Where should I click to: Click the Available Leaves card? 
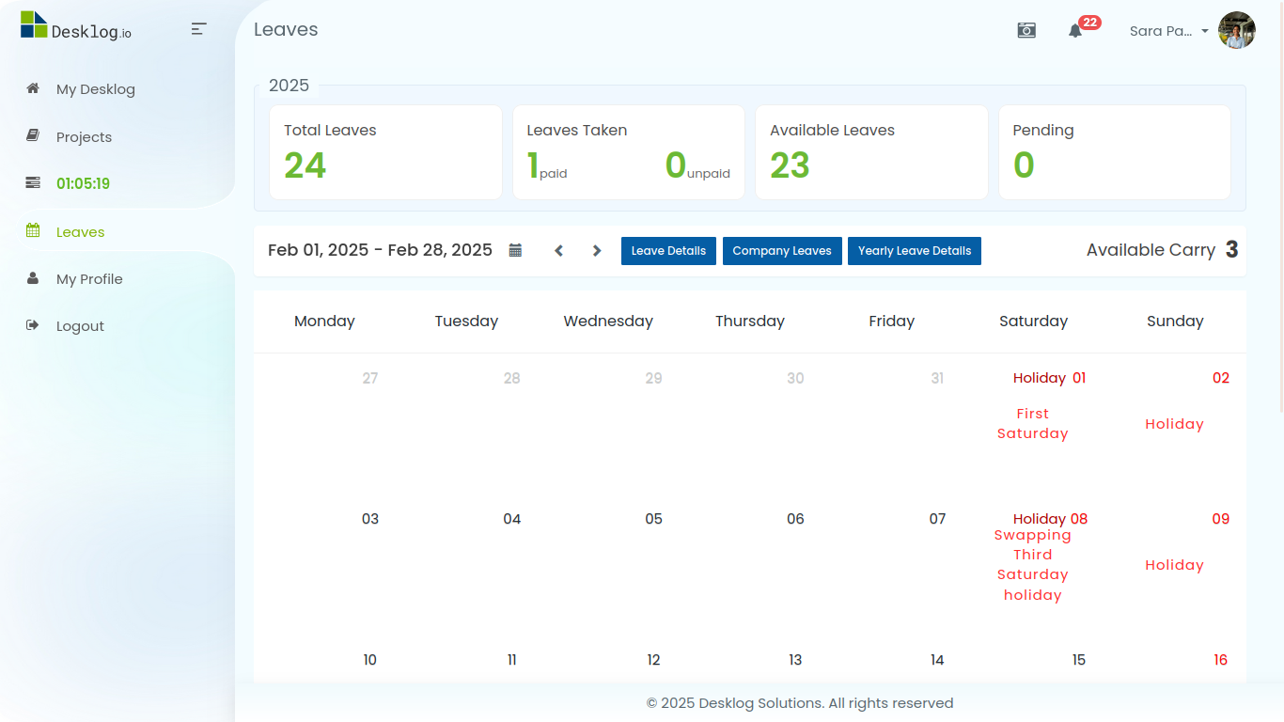coord(871,152)
